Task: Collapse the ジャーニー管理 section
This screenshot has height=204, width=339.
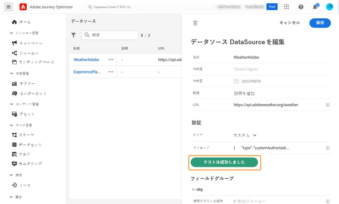Action: pos(11,33)
